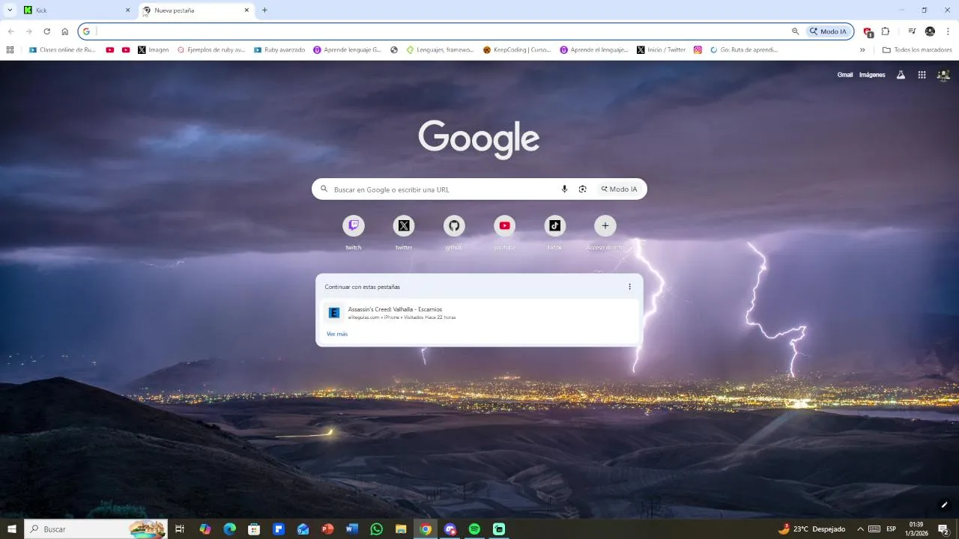Image resolution: width=959 pixels, height=539 pixels.
Task: Open Task View on the taskbar
Action: (x=180, y=529)
